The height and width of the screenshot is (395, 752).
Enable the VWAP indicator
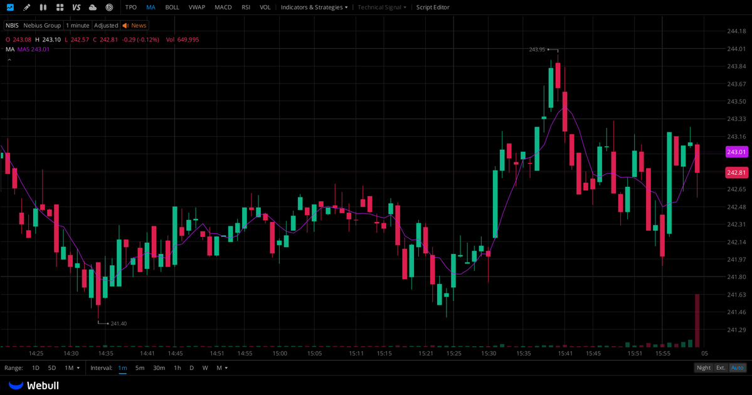tap(197, 7)
